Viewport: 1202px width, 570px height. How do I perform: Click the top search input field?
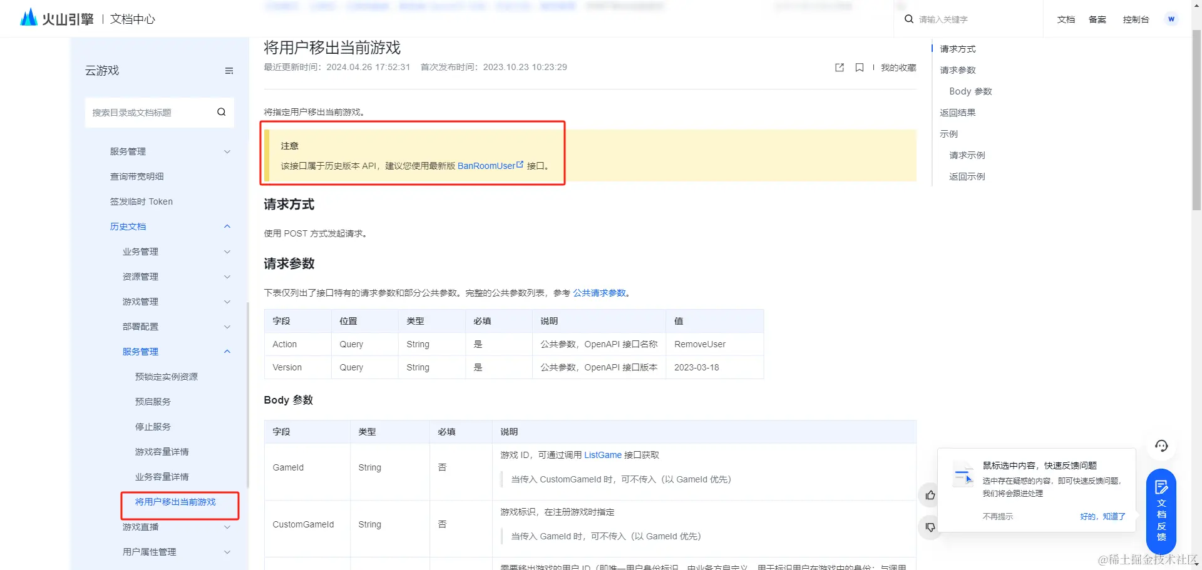pyautogui.click(x=970, y=19)
